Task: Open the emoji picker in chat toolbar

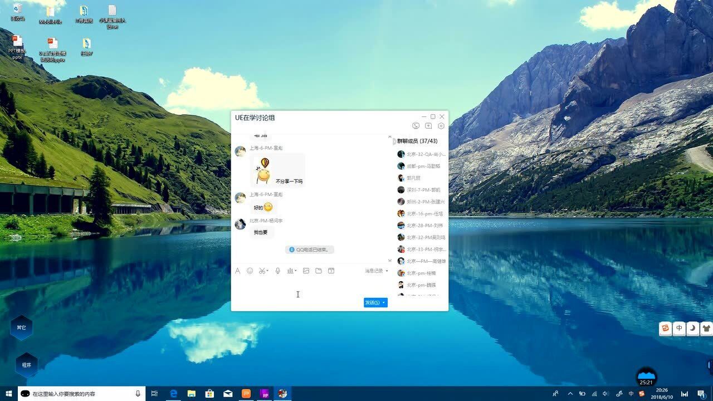Action: click(250, 271)
